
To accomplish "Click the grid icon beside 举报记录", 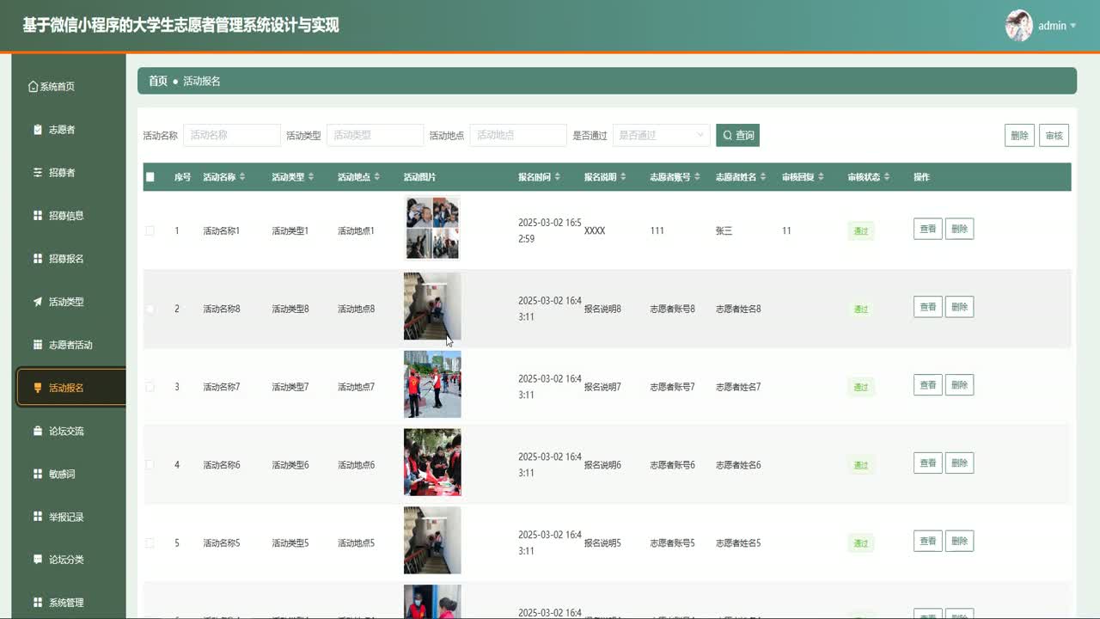I will [38, 517].
